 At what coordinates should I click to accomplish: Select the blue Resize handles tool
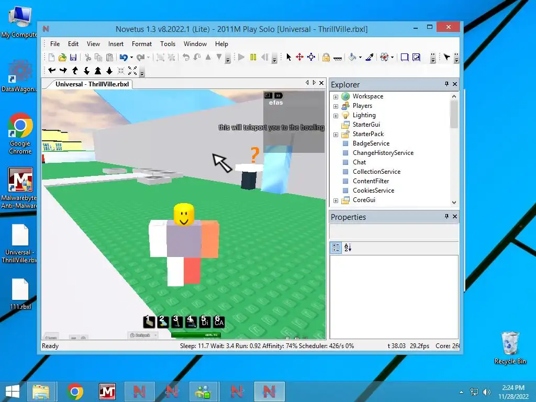click(311, 57)
